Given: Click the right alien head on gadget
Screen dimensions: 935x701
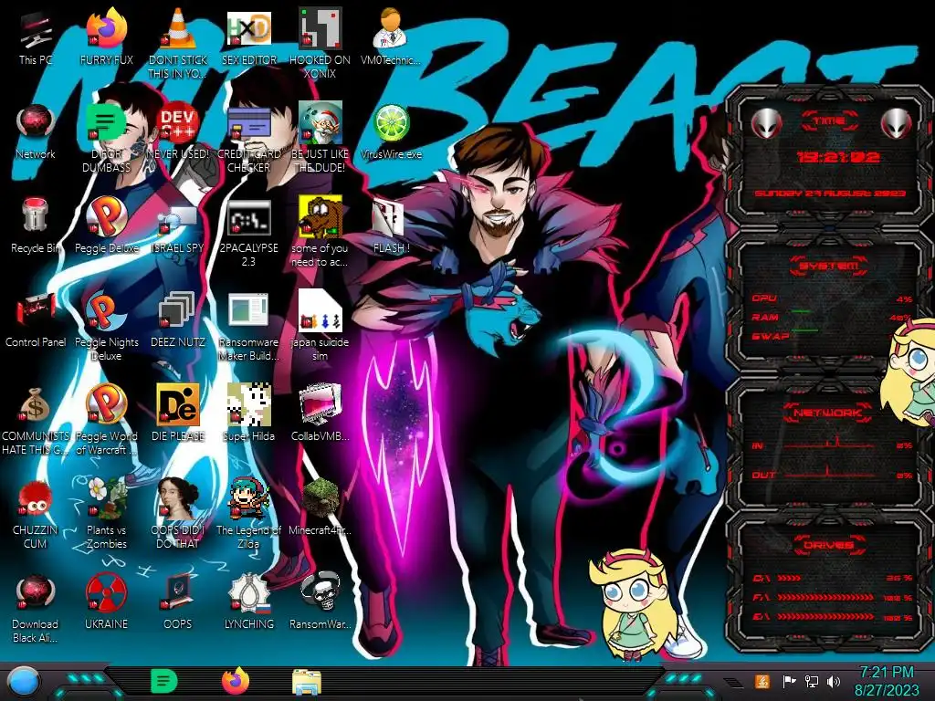Looking at the screenshot, I should (897, 123).
